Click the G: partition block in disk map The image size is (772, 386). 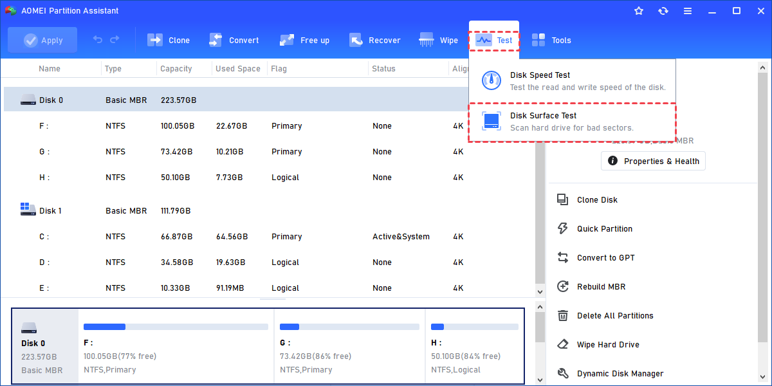point(349,347)
